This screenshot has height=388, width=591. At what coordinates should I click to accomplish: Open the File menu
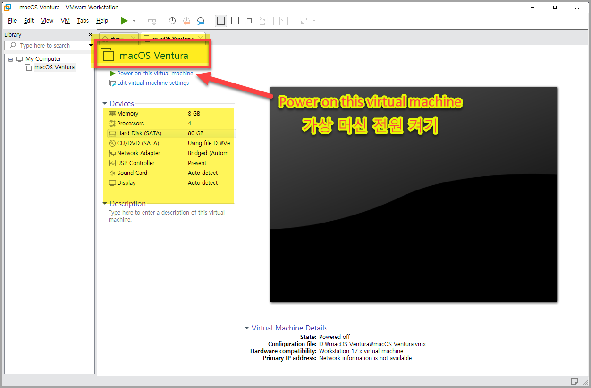tap(12, 21)
